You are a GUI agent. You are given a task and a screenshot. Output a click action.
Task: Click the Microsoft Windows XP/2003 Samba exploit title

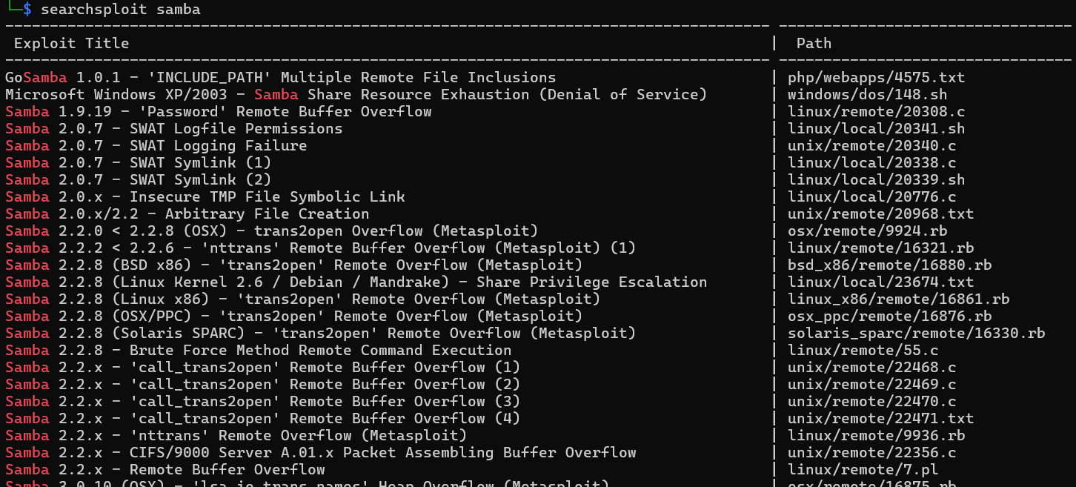pyautogui.click(x=356, y=95)
